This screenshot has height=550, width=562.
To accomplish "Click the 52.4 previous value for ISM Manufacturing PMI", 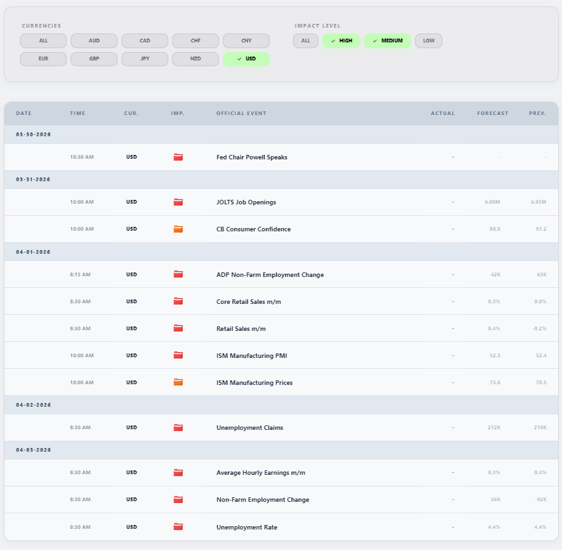I will pyautogui.click(x=541, y=355).
